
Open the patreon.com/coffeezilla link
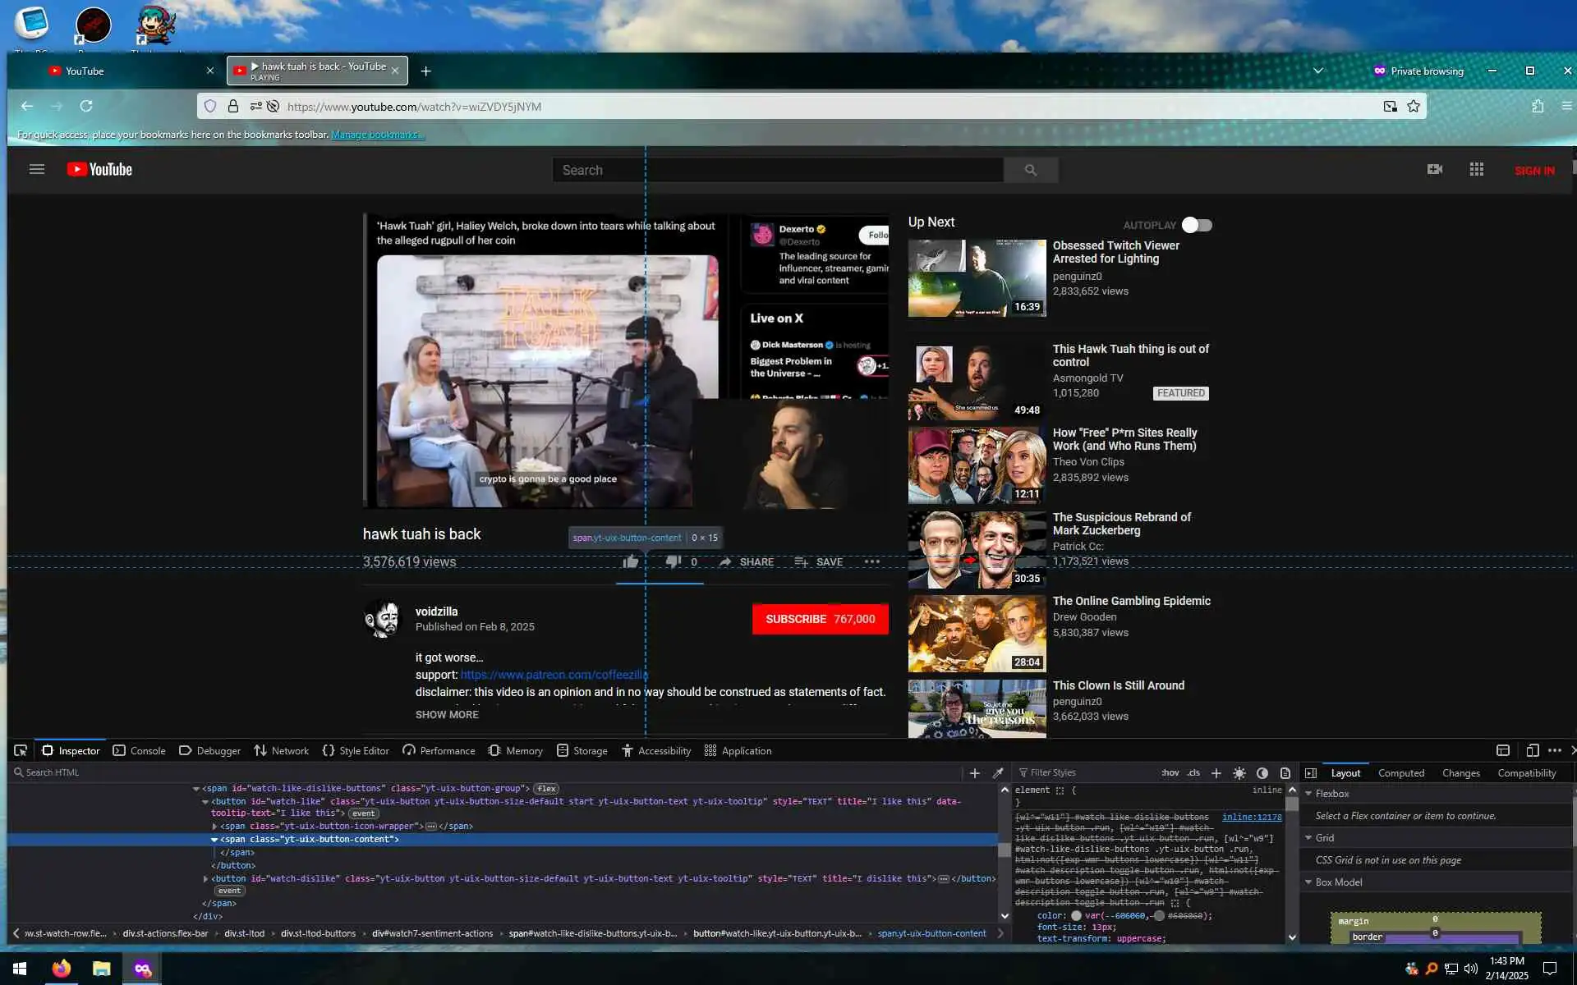click(x=554, y=675)
